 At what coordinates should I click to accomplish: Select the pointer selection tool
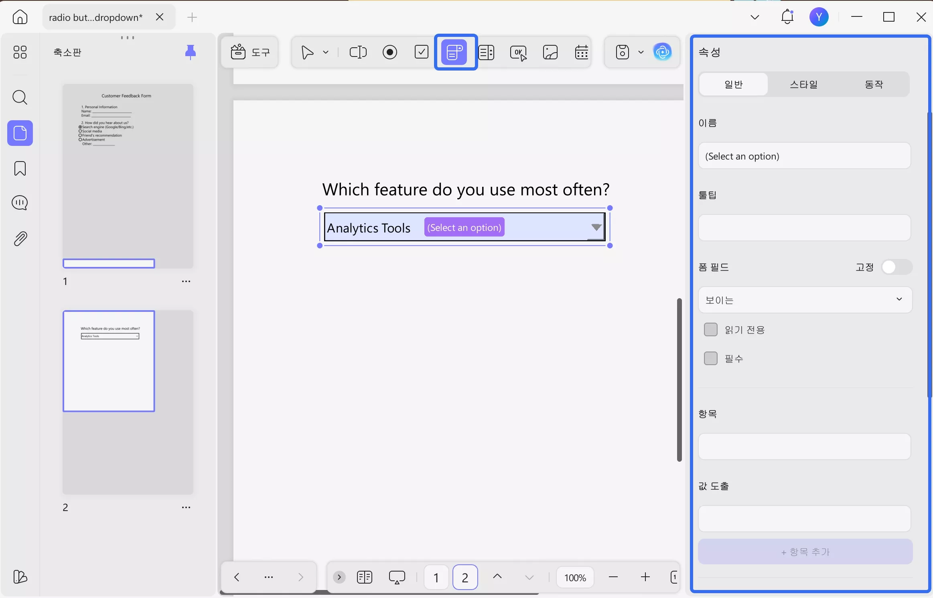click(308, 52)
